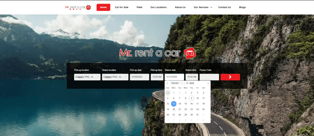Click the Promo Code field

click(209, 77)
